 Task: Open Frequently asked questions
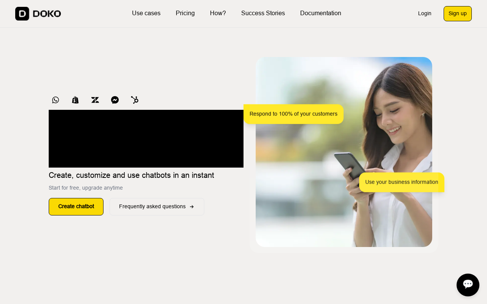pos(157,207)
